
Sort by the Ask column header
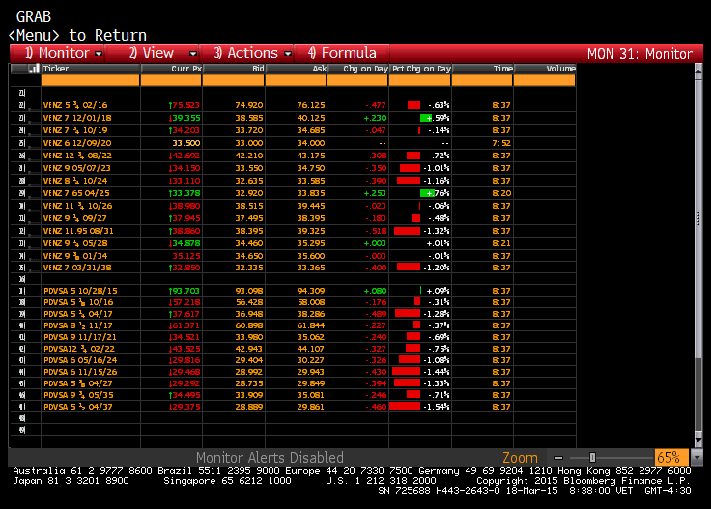(296, 69)
